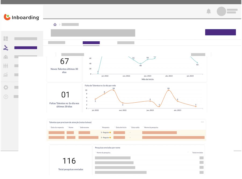This screenshot has width=242, height=179.
Task: Open the team members icon in sidebar
Action: (6, 66)
